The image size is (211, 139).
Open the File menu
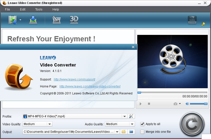point(7,9)
